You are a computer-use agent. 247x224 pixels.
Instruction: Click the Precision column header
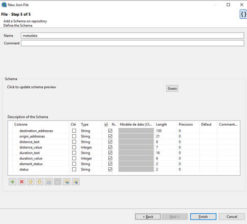(186, 125)
